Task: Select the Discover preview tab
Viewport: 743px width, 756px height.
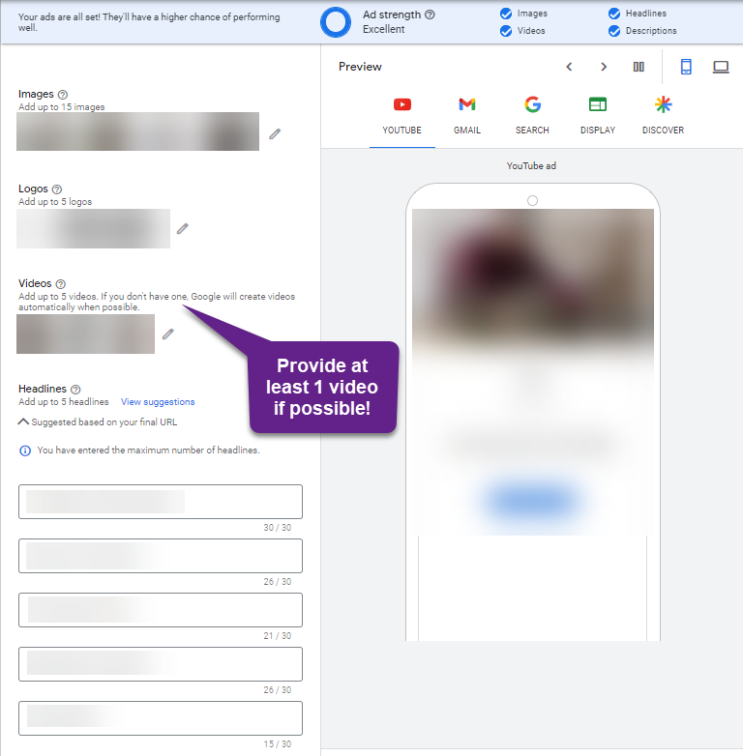Action: coord(663,115)
